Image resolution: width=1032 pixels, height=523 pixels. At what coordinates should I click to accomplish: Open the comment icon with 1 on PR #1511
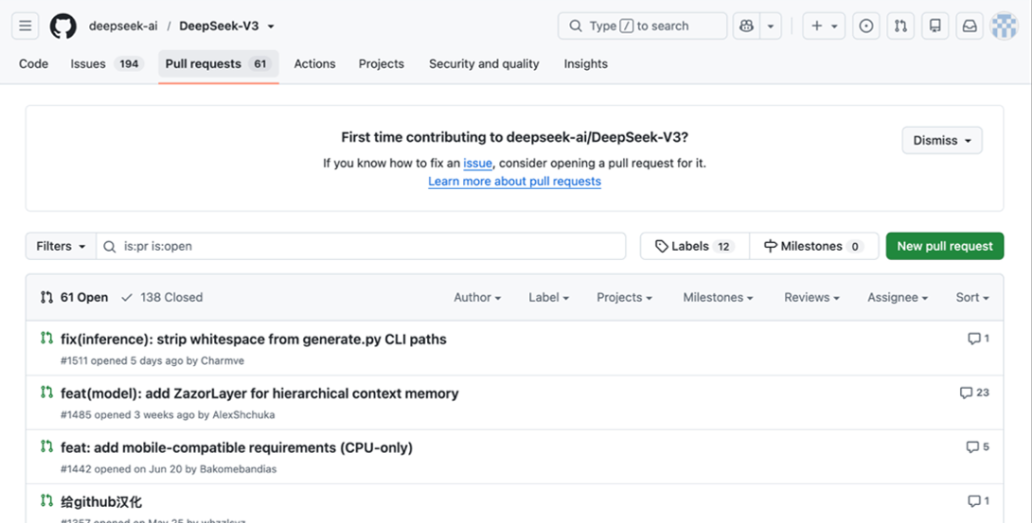978,339
